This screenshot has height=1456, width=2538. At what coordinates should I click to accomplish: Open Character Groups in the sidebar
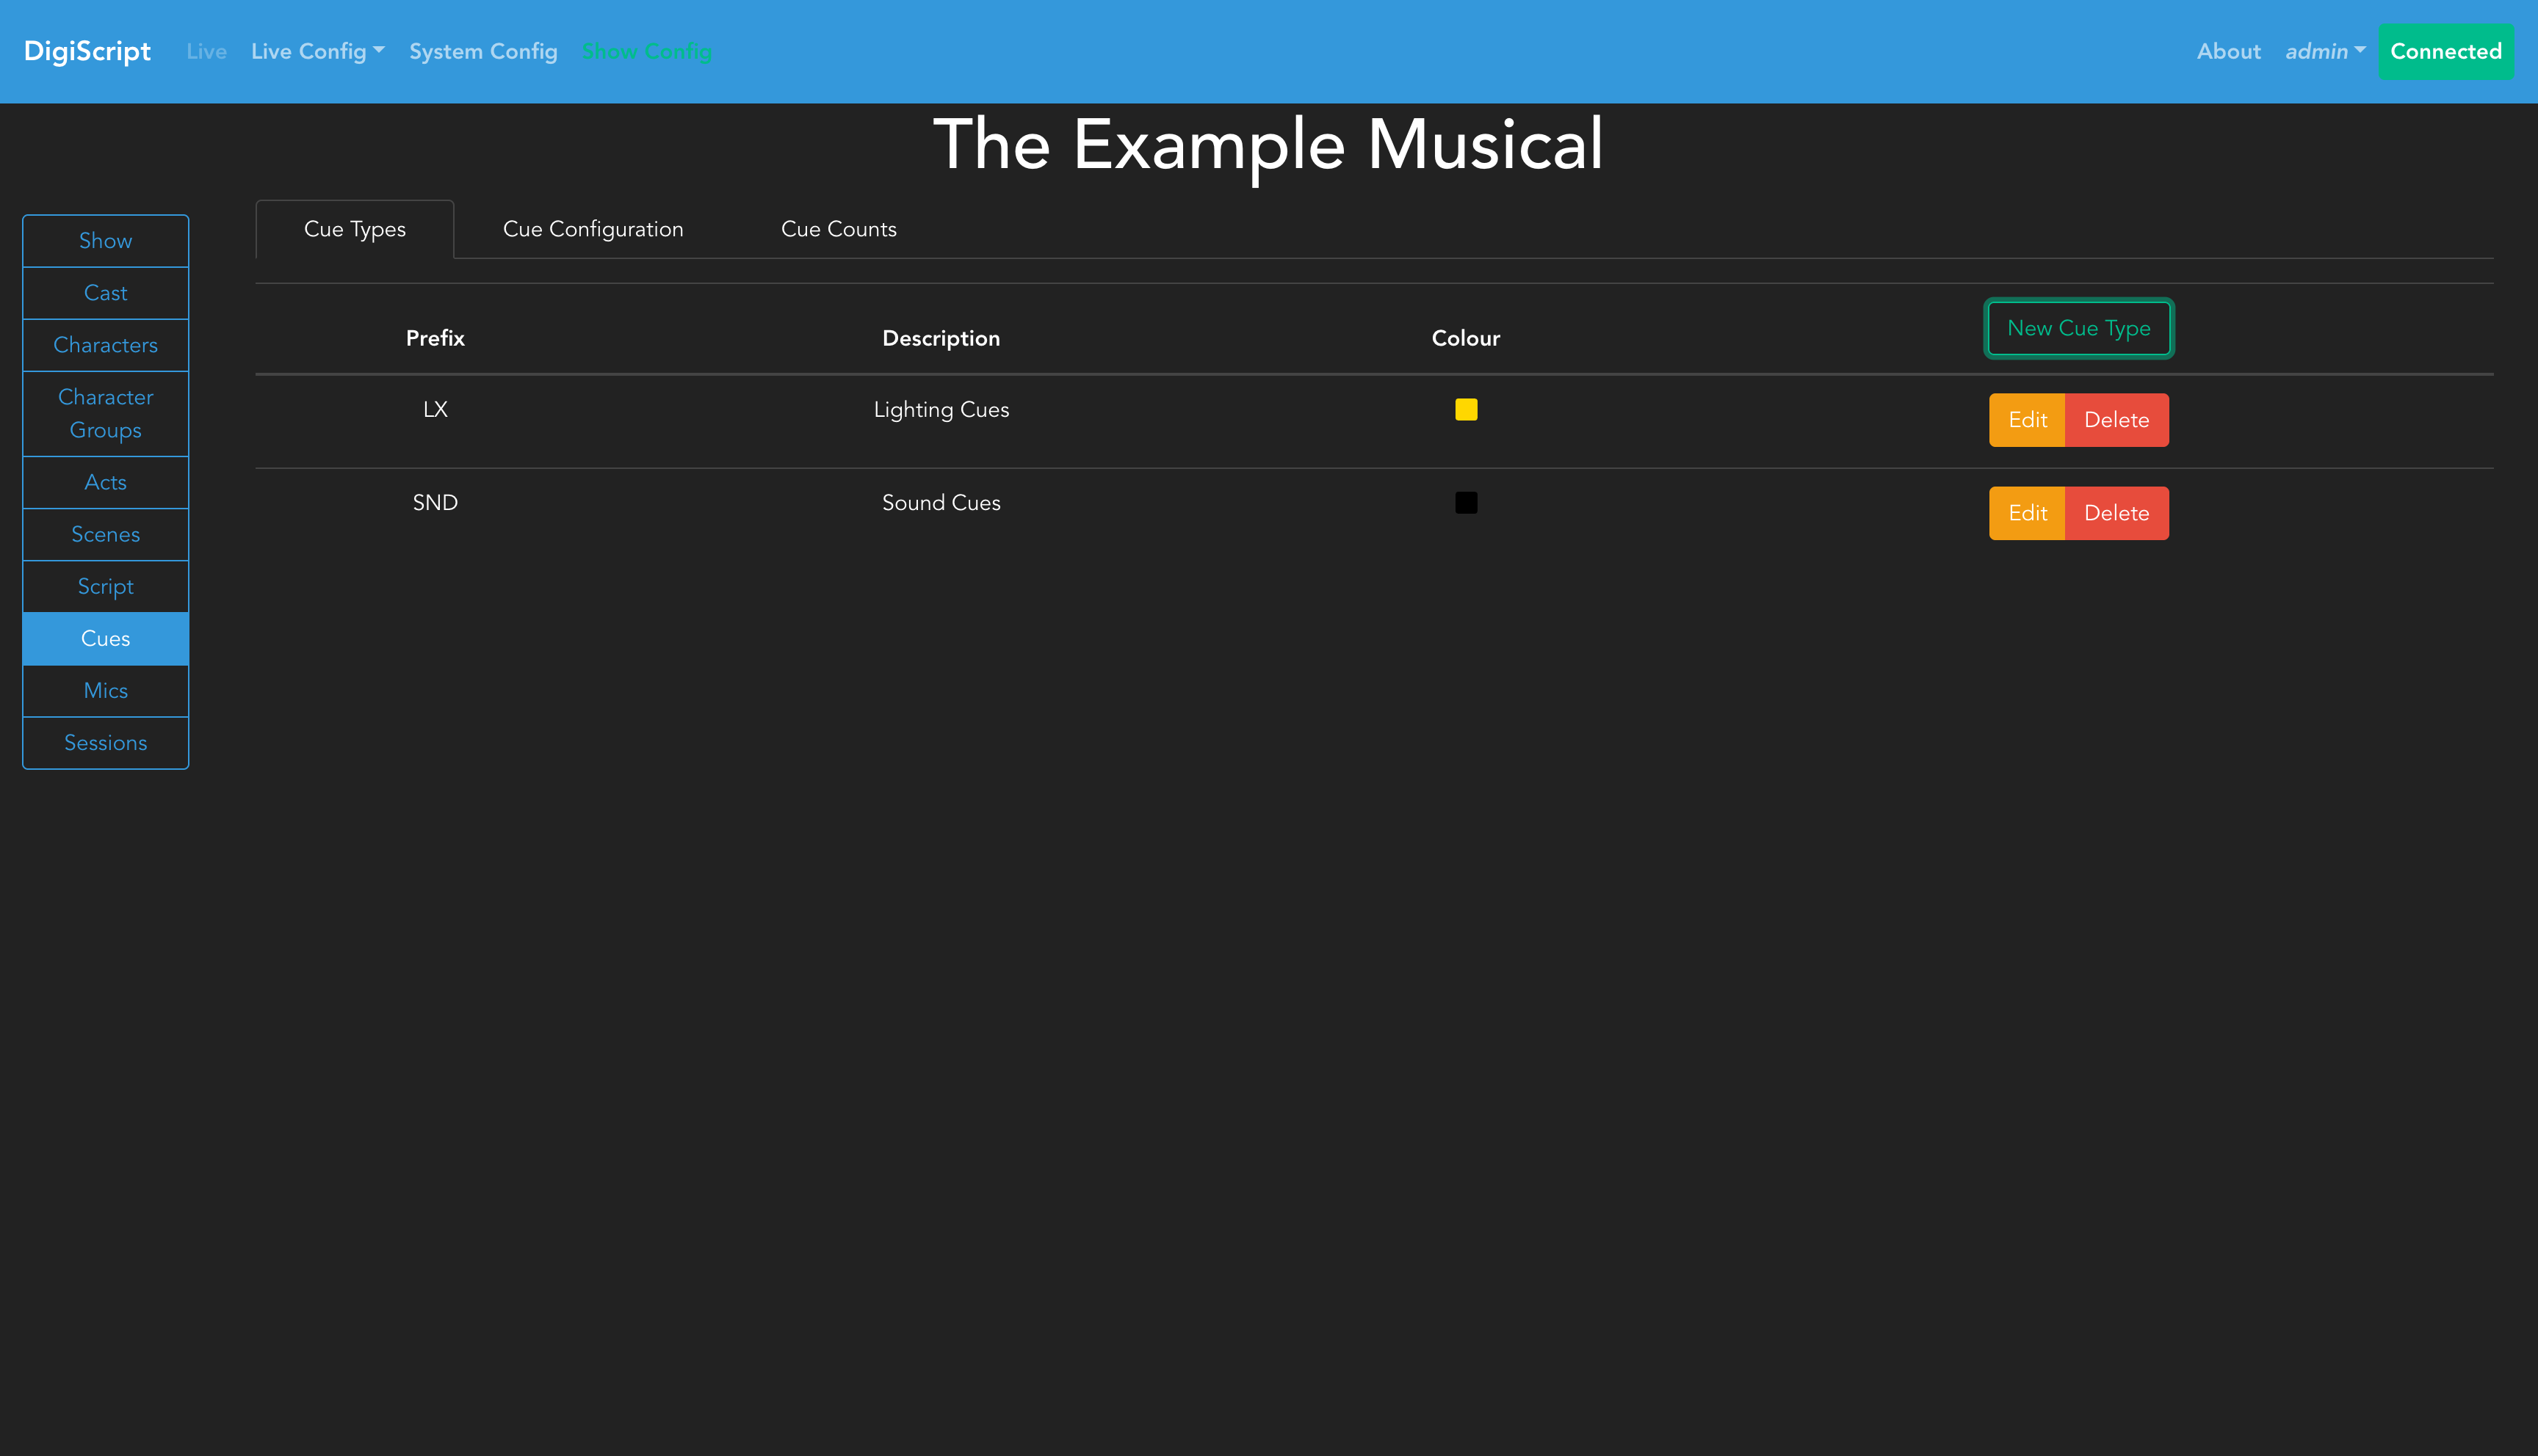pyautogui.click(x=105, y=413)
